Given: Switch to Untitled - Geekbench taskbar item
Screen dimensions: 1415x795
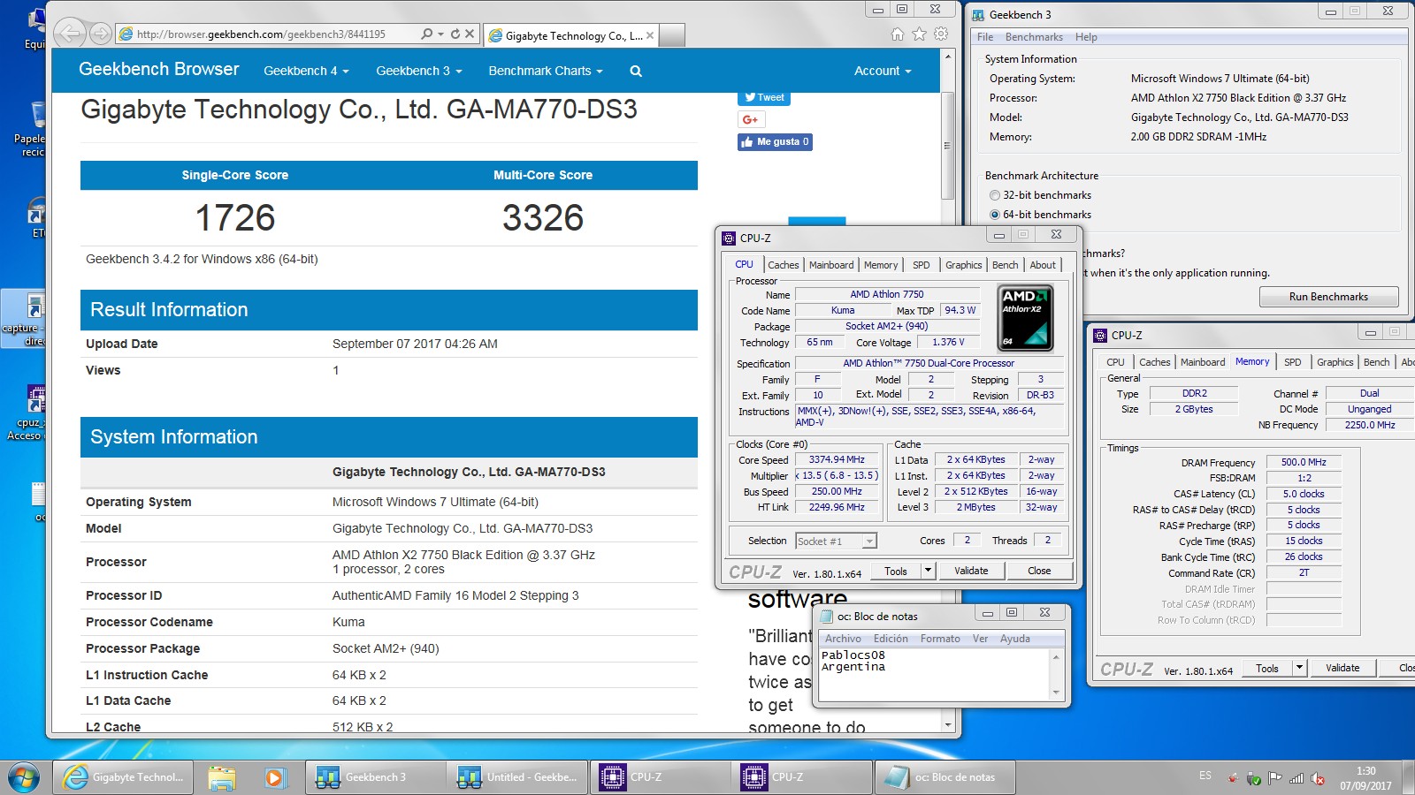Looking at the screenshot, I should [x=517, y=777].
